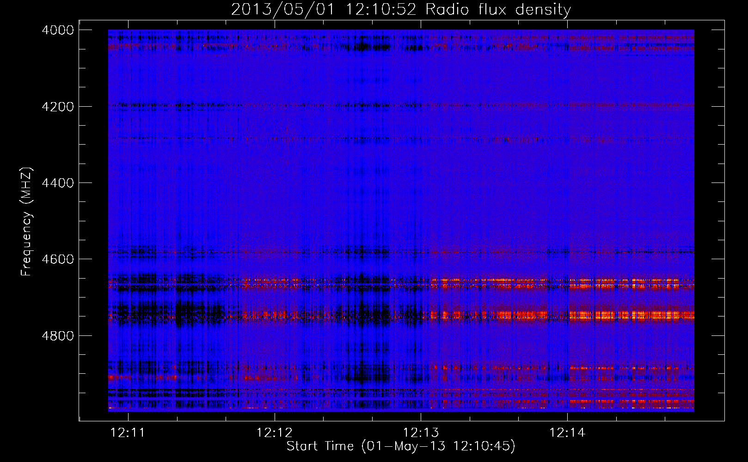This screenshot has width=748, height=462.
Task: Click the plot title '2013/05/01 12:10:52 Radio flux density'
Action: pyautogui.click(x=401, y=9)
